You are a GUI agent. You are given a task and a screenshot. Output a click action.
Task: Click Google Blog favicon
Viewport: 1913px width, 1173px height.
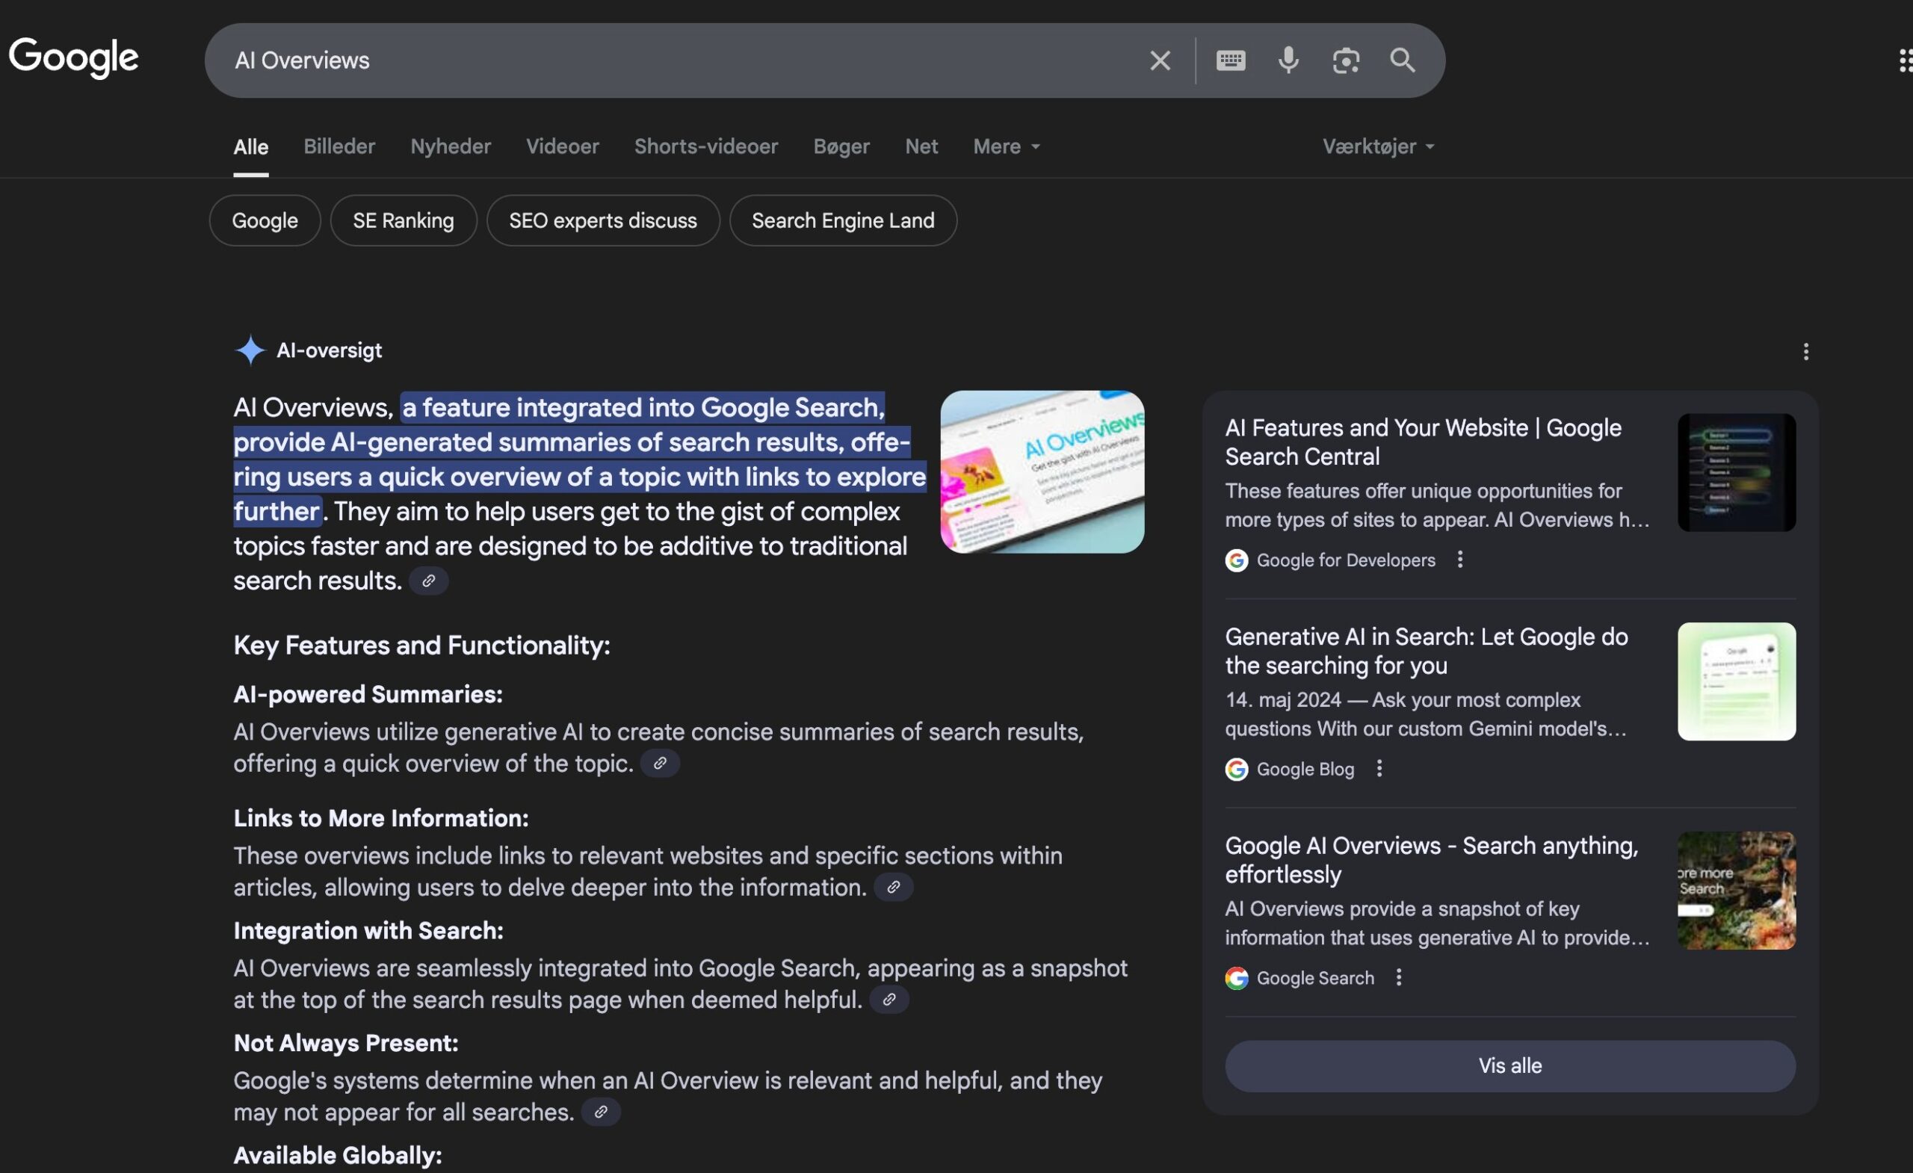point(1237,770)
